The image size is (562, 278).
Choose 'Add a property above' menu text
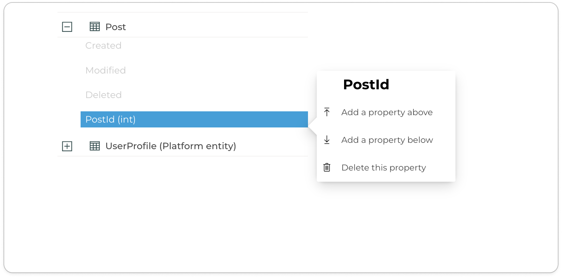(387, 112)
